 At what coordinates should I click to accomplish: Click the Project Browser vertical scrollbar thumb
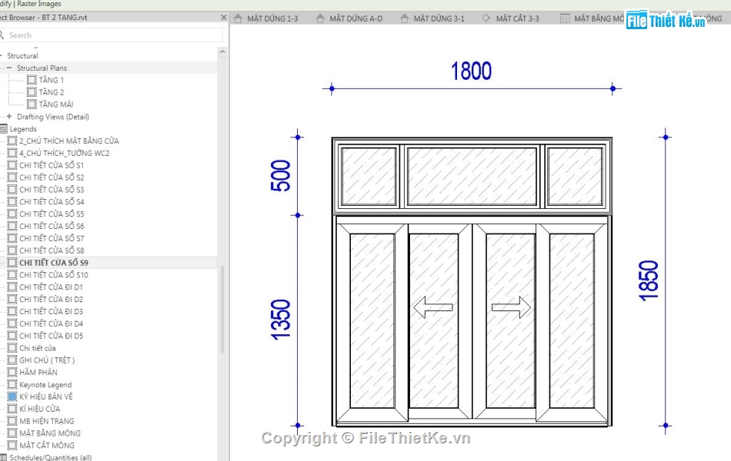point(222,309)
